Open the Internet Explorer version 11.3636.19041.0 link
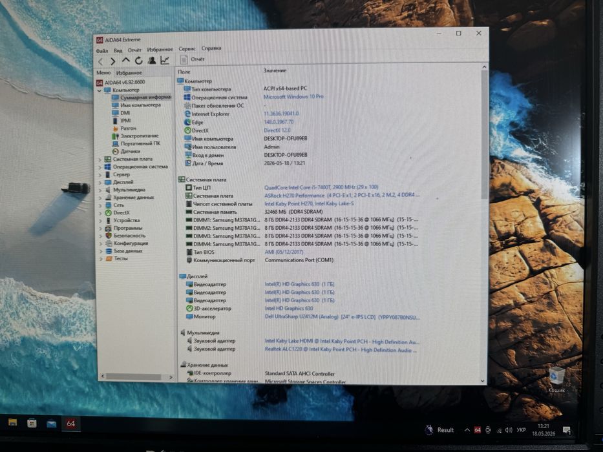Screen dimensions: 603x452 (281, 114)
